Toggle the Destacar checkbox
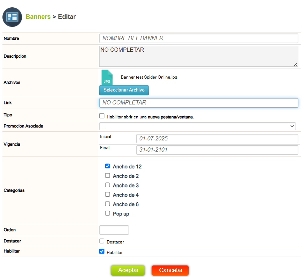 point(102,241)
